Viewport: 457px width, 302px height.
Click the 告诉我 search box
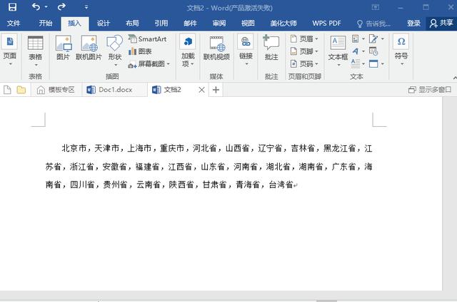click(x=373, y=24)
